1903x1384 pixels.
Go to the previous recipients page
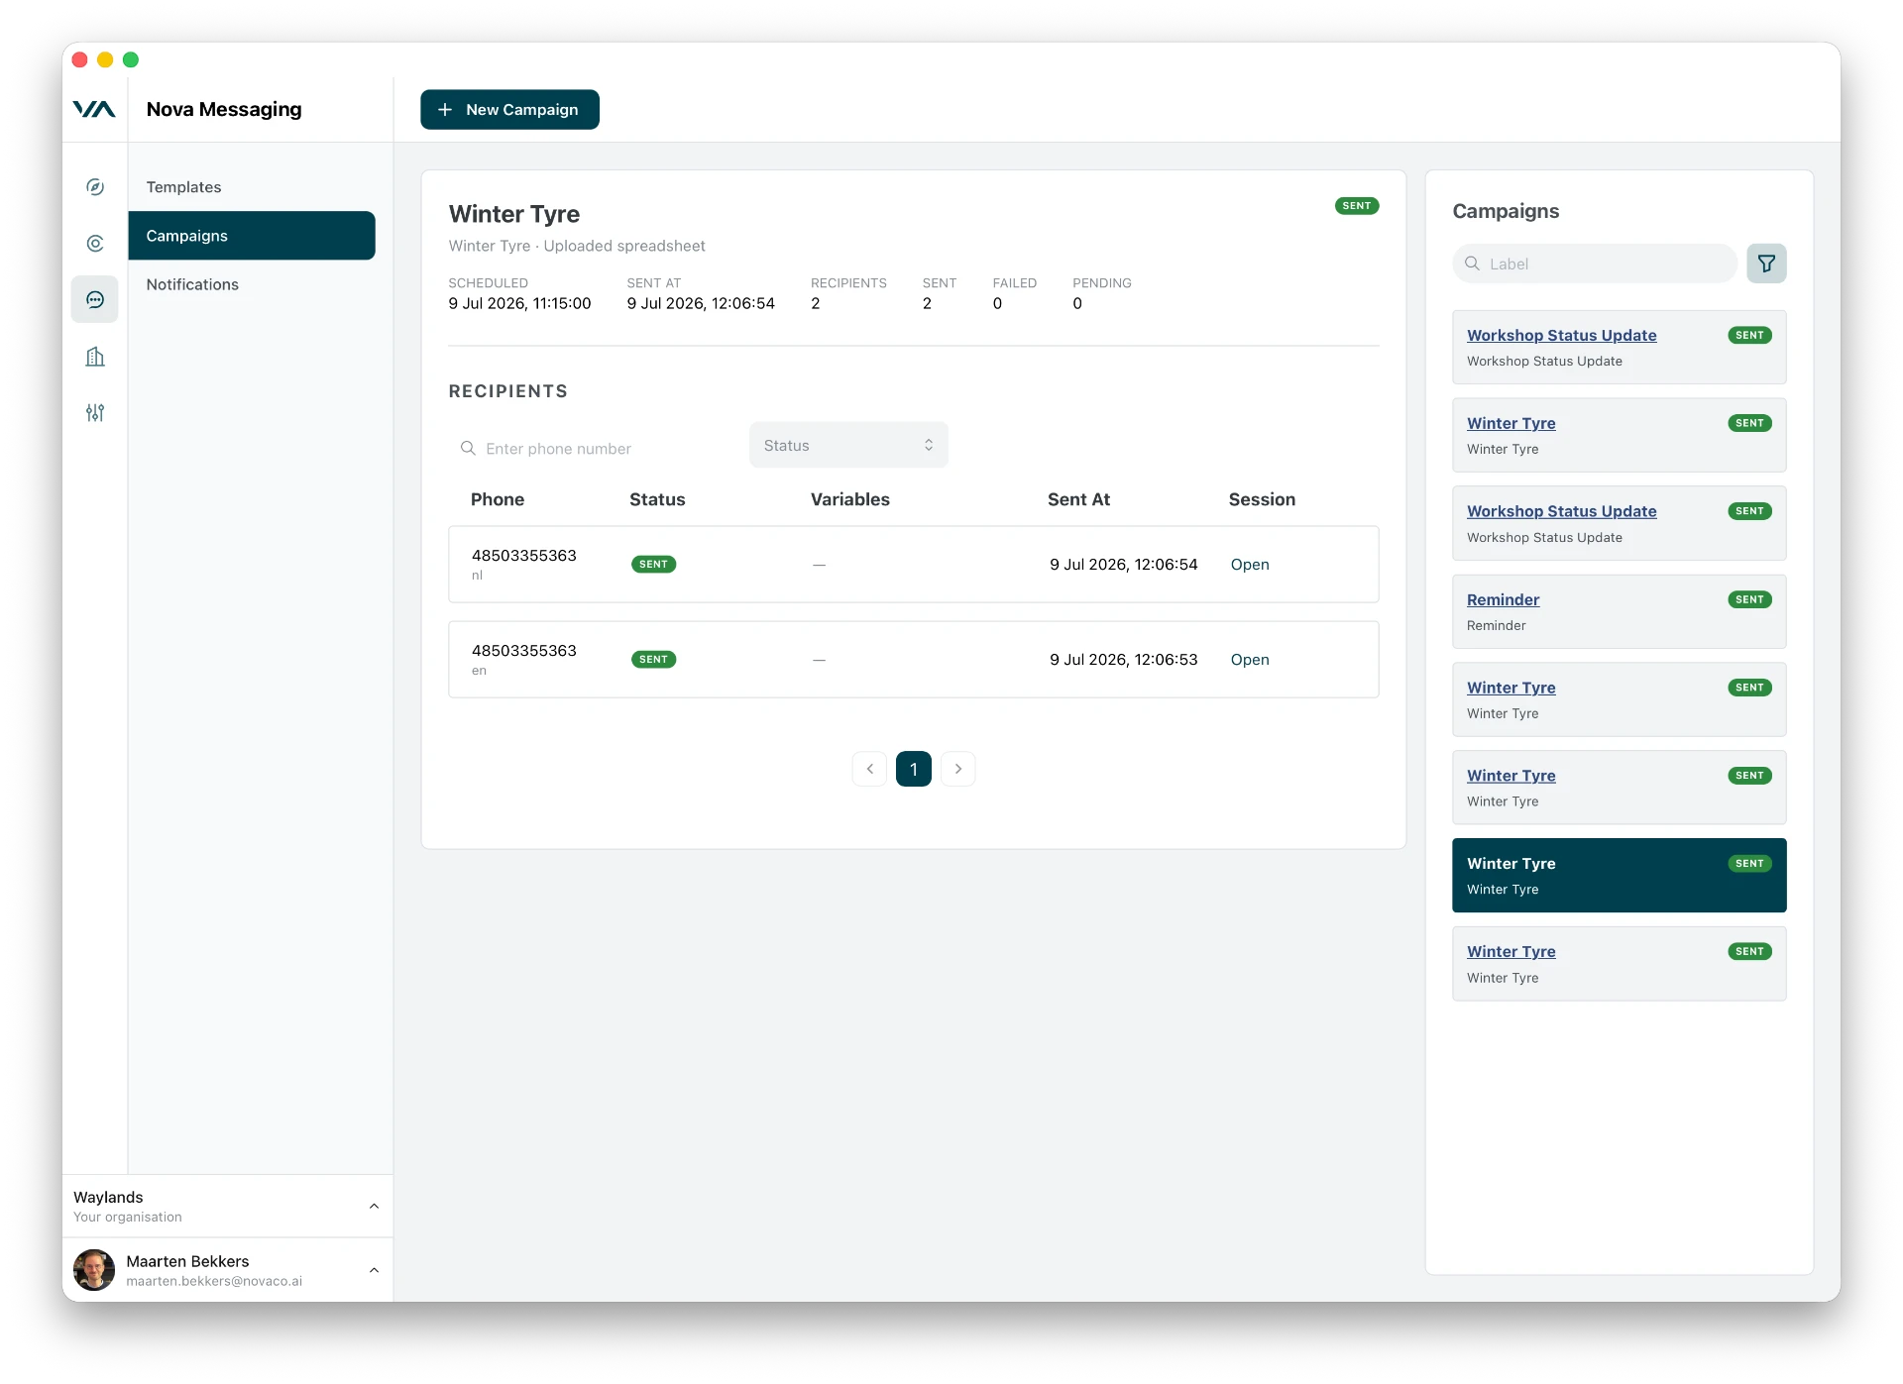[869, 769]
